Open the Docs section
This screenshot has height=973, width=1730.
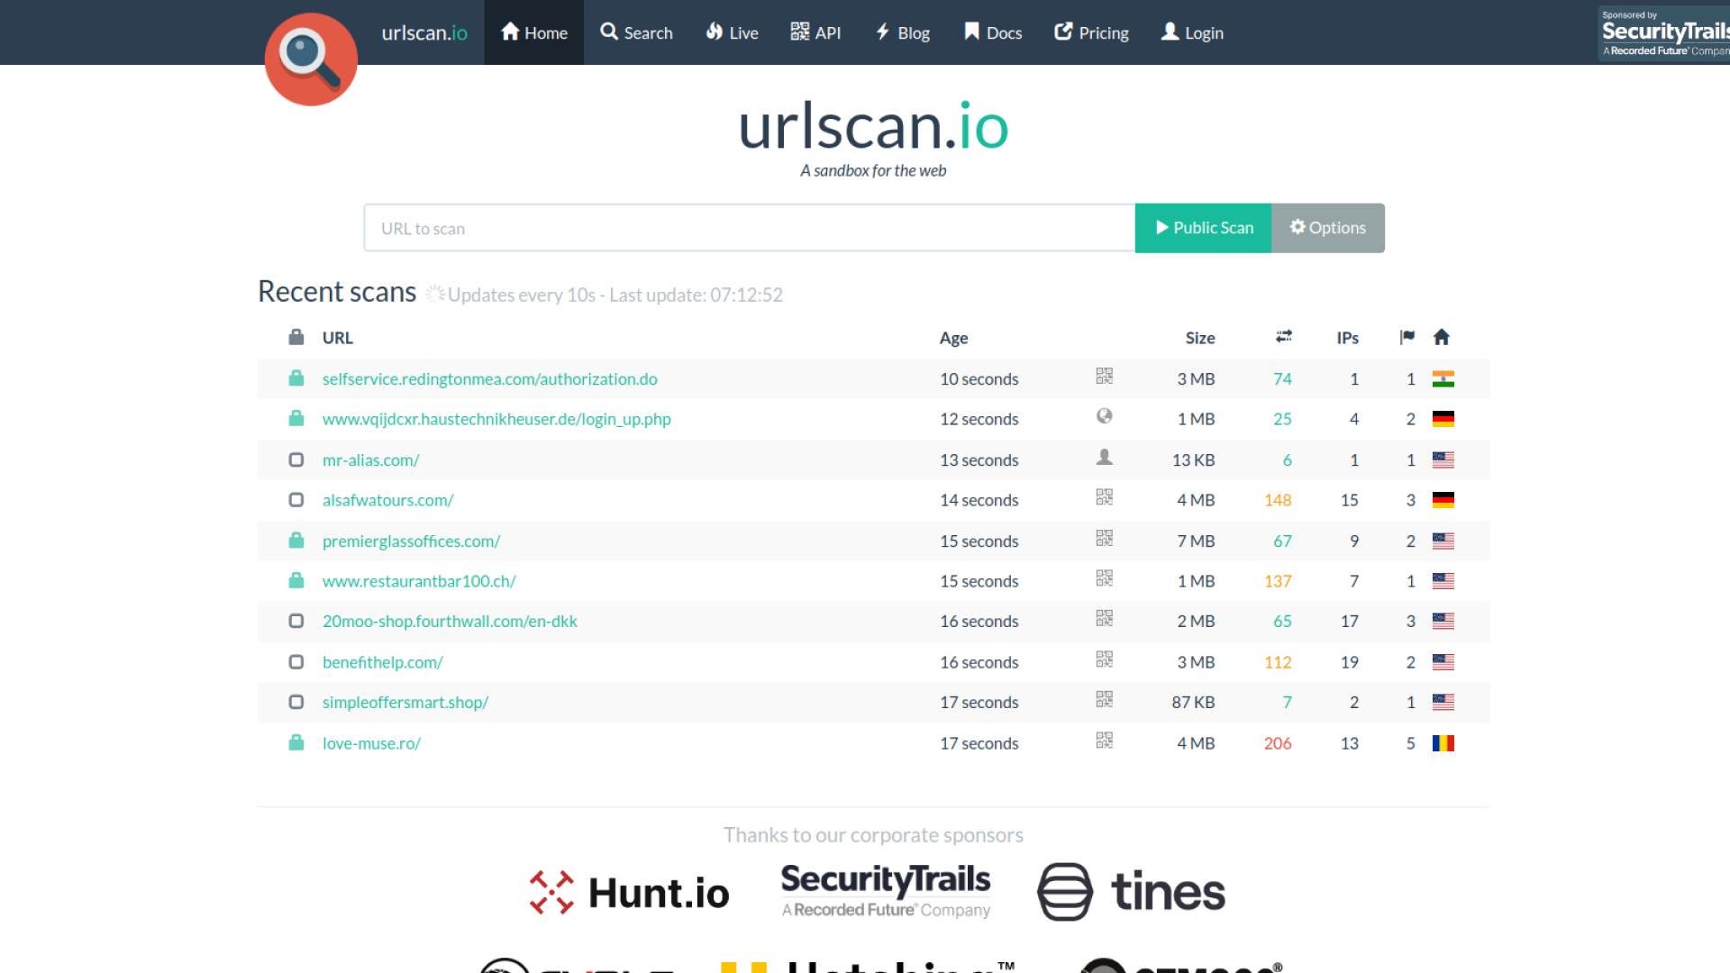(991, 32)
